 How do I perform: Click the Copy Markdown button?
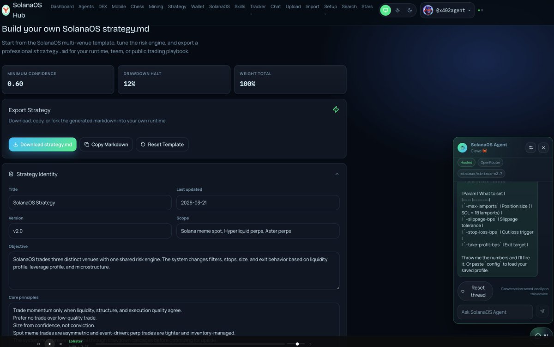[x=106, y=144]
